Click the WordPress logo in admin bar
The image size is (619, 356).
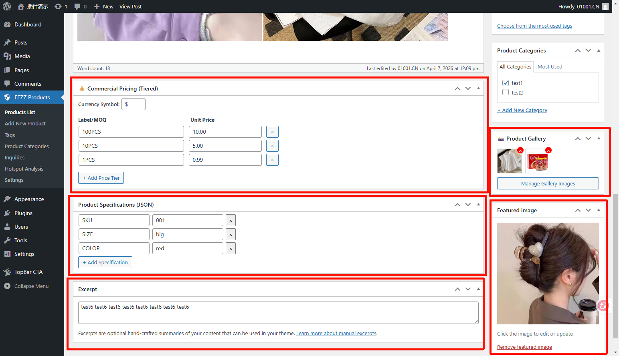(x=7, y=6)
